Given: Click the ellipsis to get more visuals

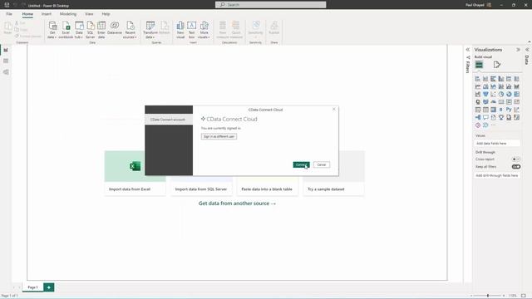Looking at the screenshot, I should pyautogui.click(x=493, y=125).
